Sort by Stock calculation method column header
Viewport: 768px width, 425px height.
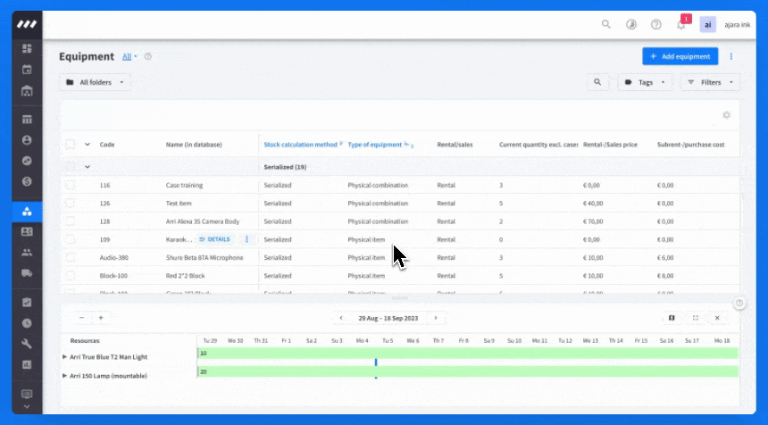coord(300,145)
